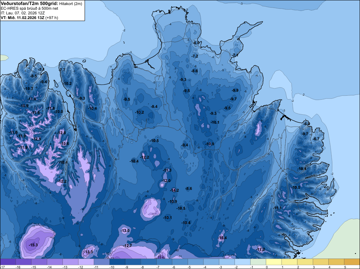Click the -9.9 temperature value
360x269 pixels.
click(x=235, y=90)
